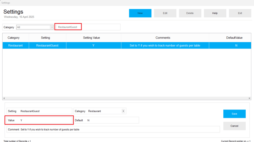
Task: Click the Comments column header
Action: click(163, 38)
